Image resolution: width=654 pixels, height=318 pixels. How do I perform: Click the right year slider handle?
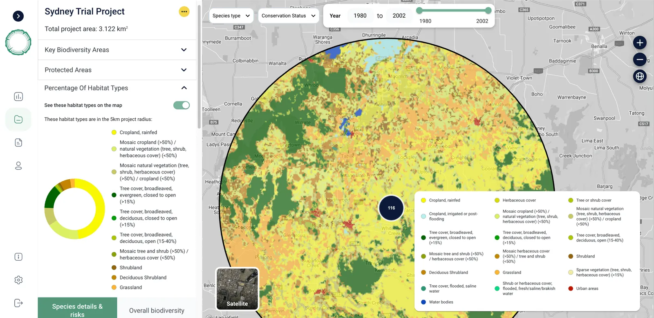pos(488,10)
